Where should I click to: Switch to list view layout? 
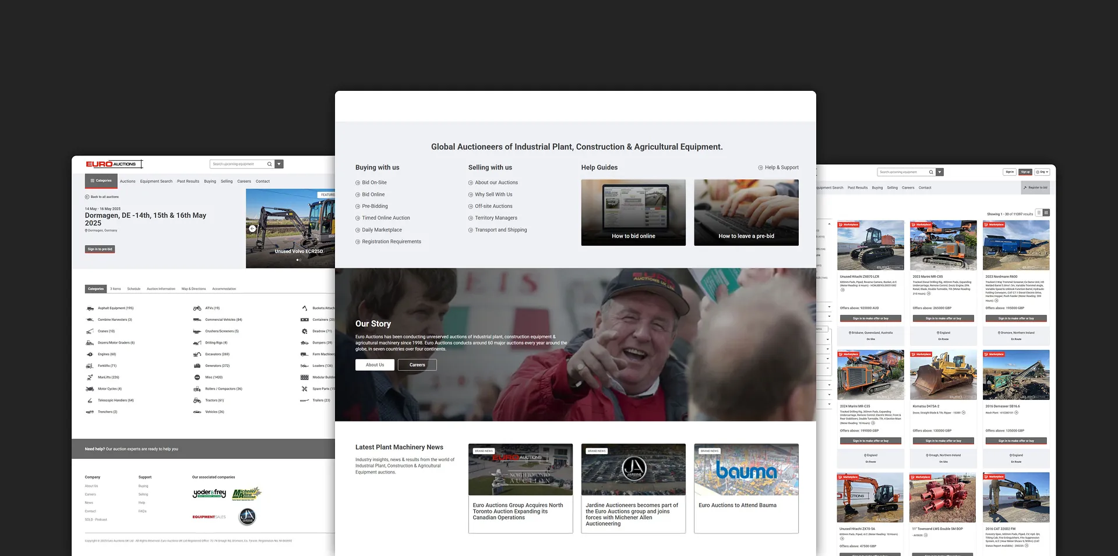1038,213
